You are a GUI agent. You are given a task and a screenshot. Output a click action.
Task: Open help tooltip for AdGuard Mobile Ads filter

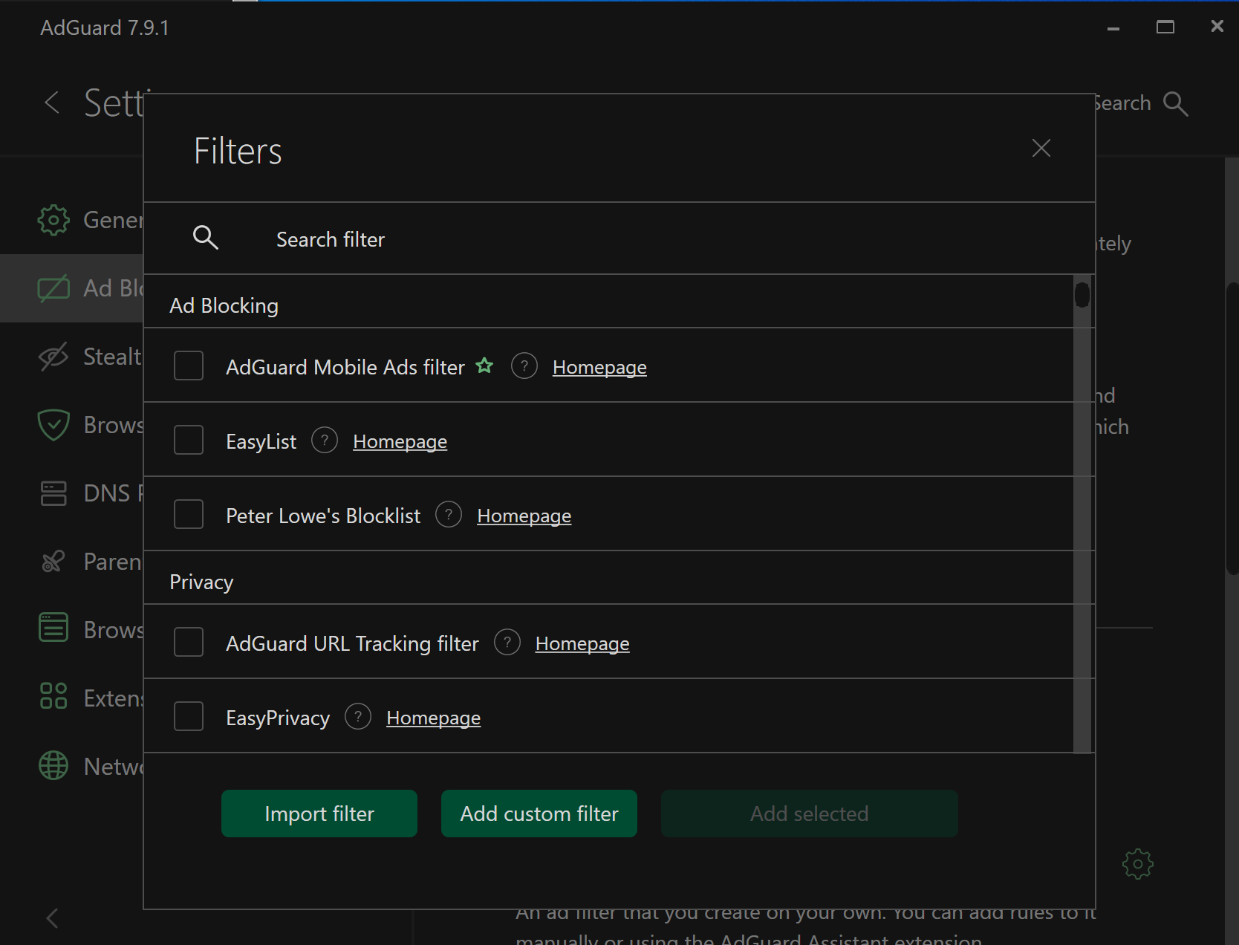coord(524,366)
